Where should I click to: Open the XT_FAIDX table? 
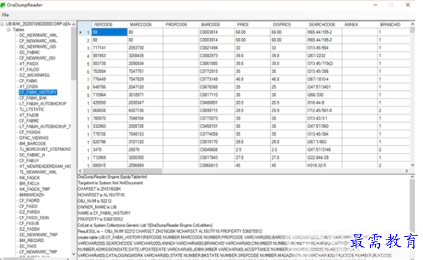(29, 64)
